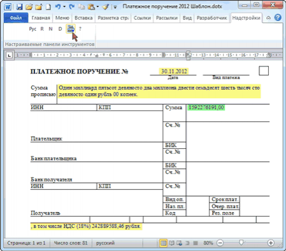Switch to the Главная tab
The image size is (286, 251).
click(41, 18)
